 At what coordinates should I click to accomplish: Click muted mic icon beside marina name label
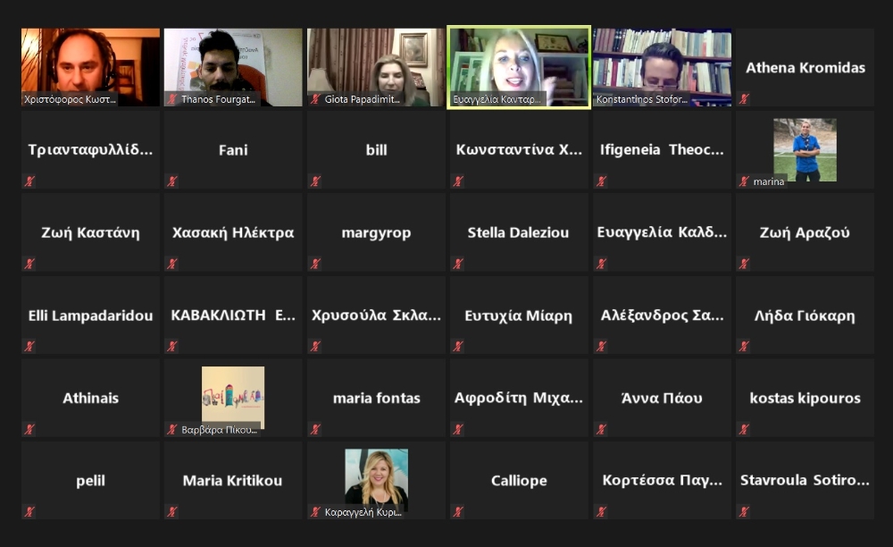[x=744, y=181]
